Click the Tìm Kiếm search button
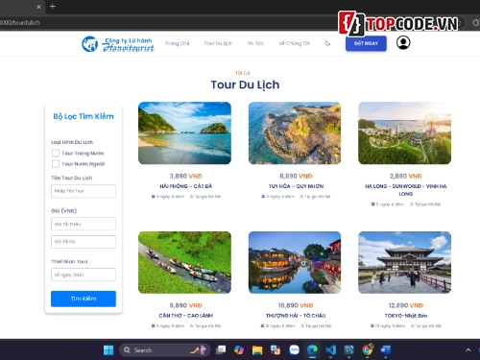This screenshot has height=360, width=480. click(x=84, y=299)
